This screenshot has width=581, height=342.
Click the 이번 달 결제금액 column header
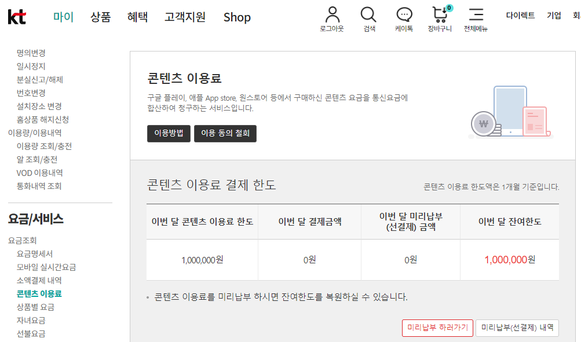click(310, 222)
